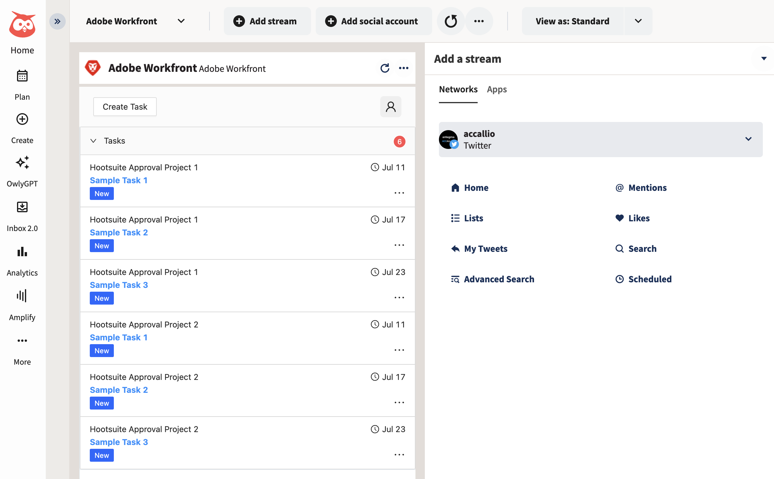Click the Add social account button

click(374, 21)
